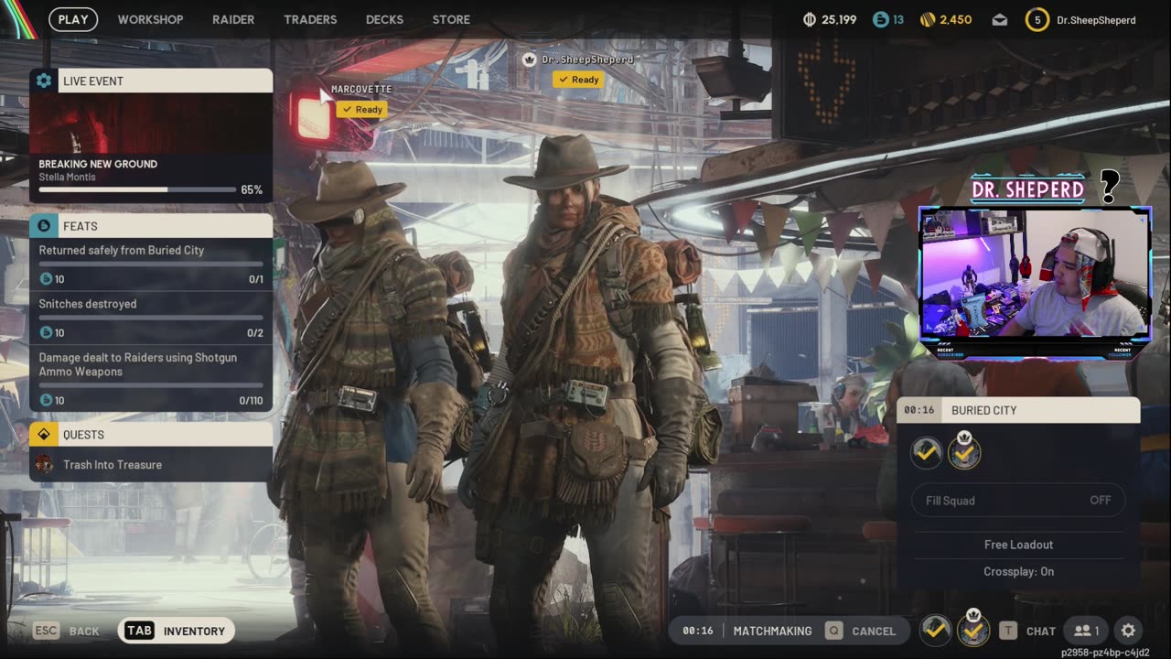Click the 00:16 timer in Buried City panel

pos(919,410)
